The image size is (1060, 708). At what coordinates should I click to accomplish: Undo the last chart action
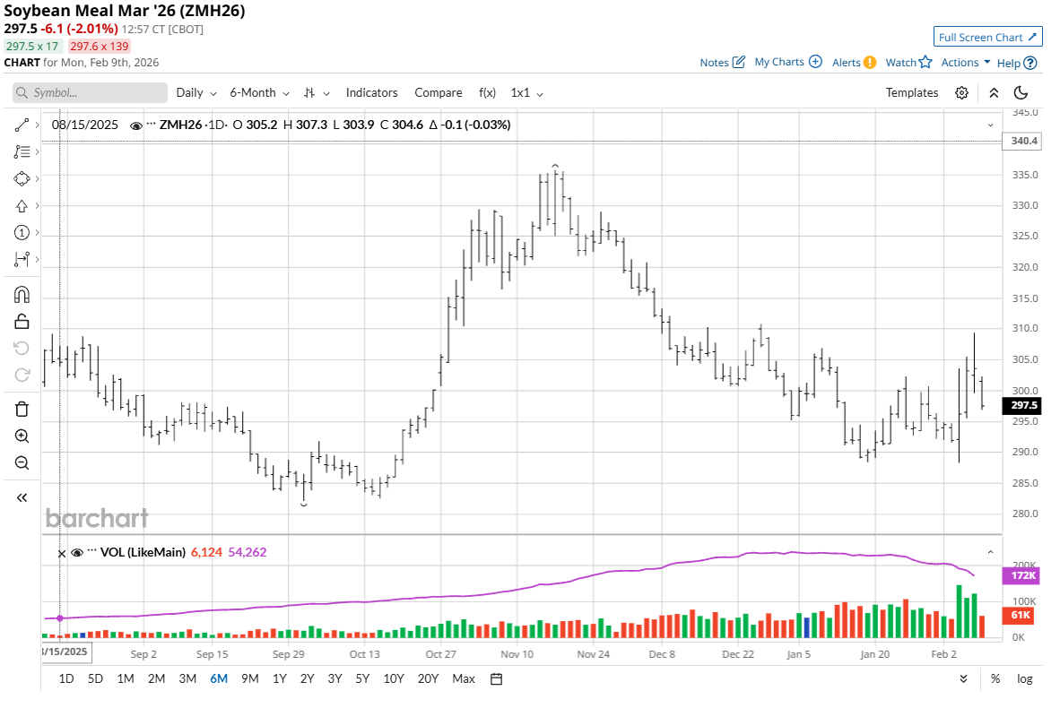click(x=22, y=348)
